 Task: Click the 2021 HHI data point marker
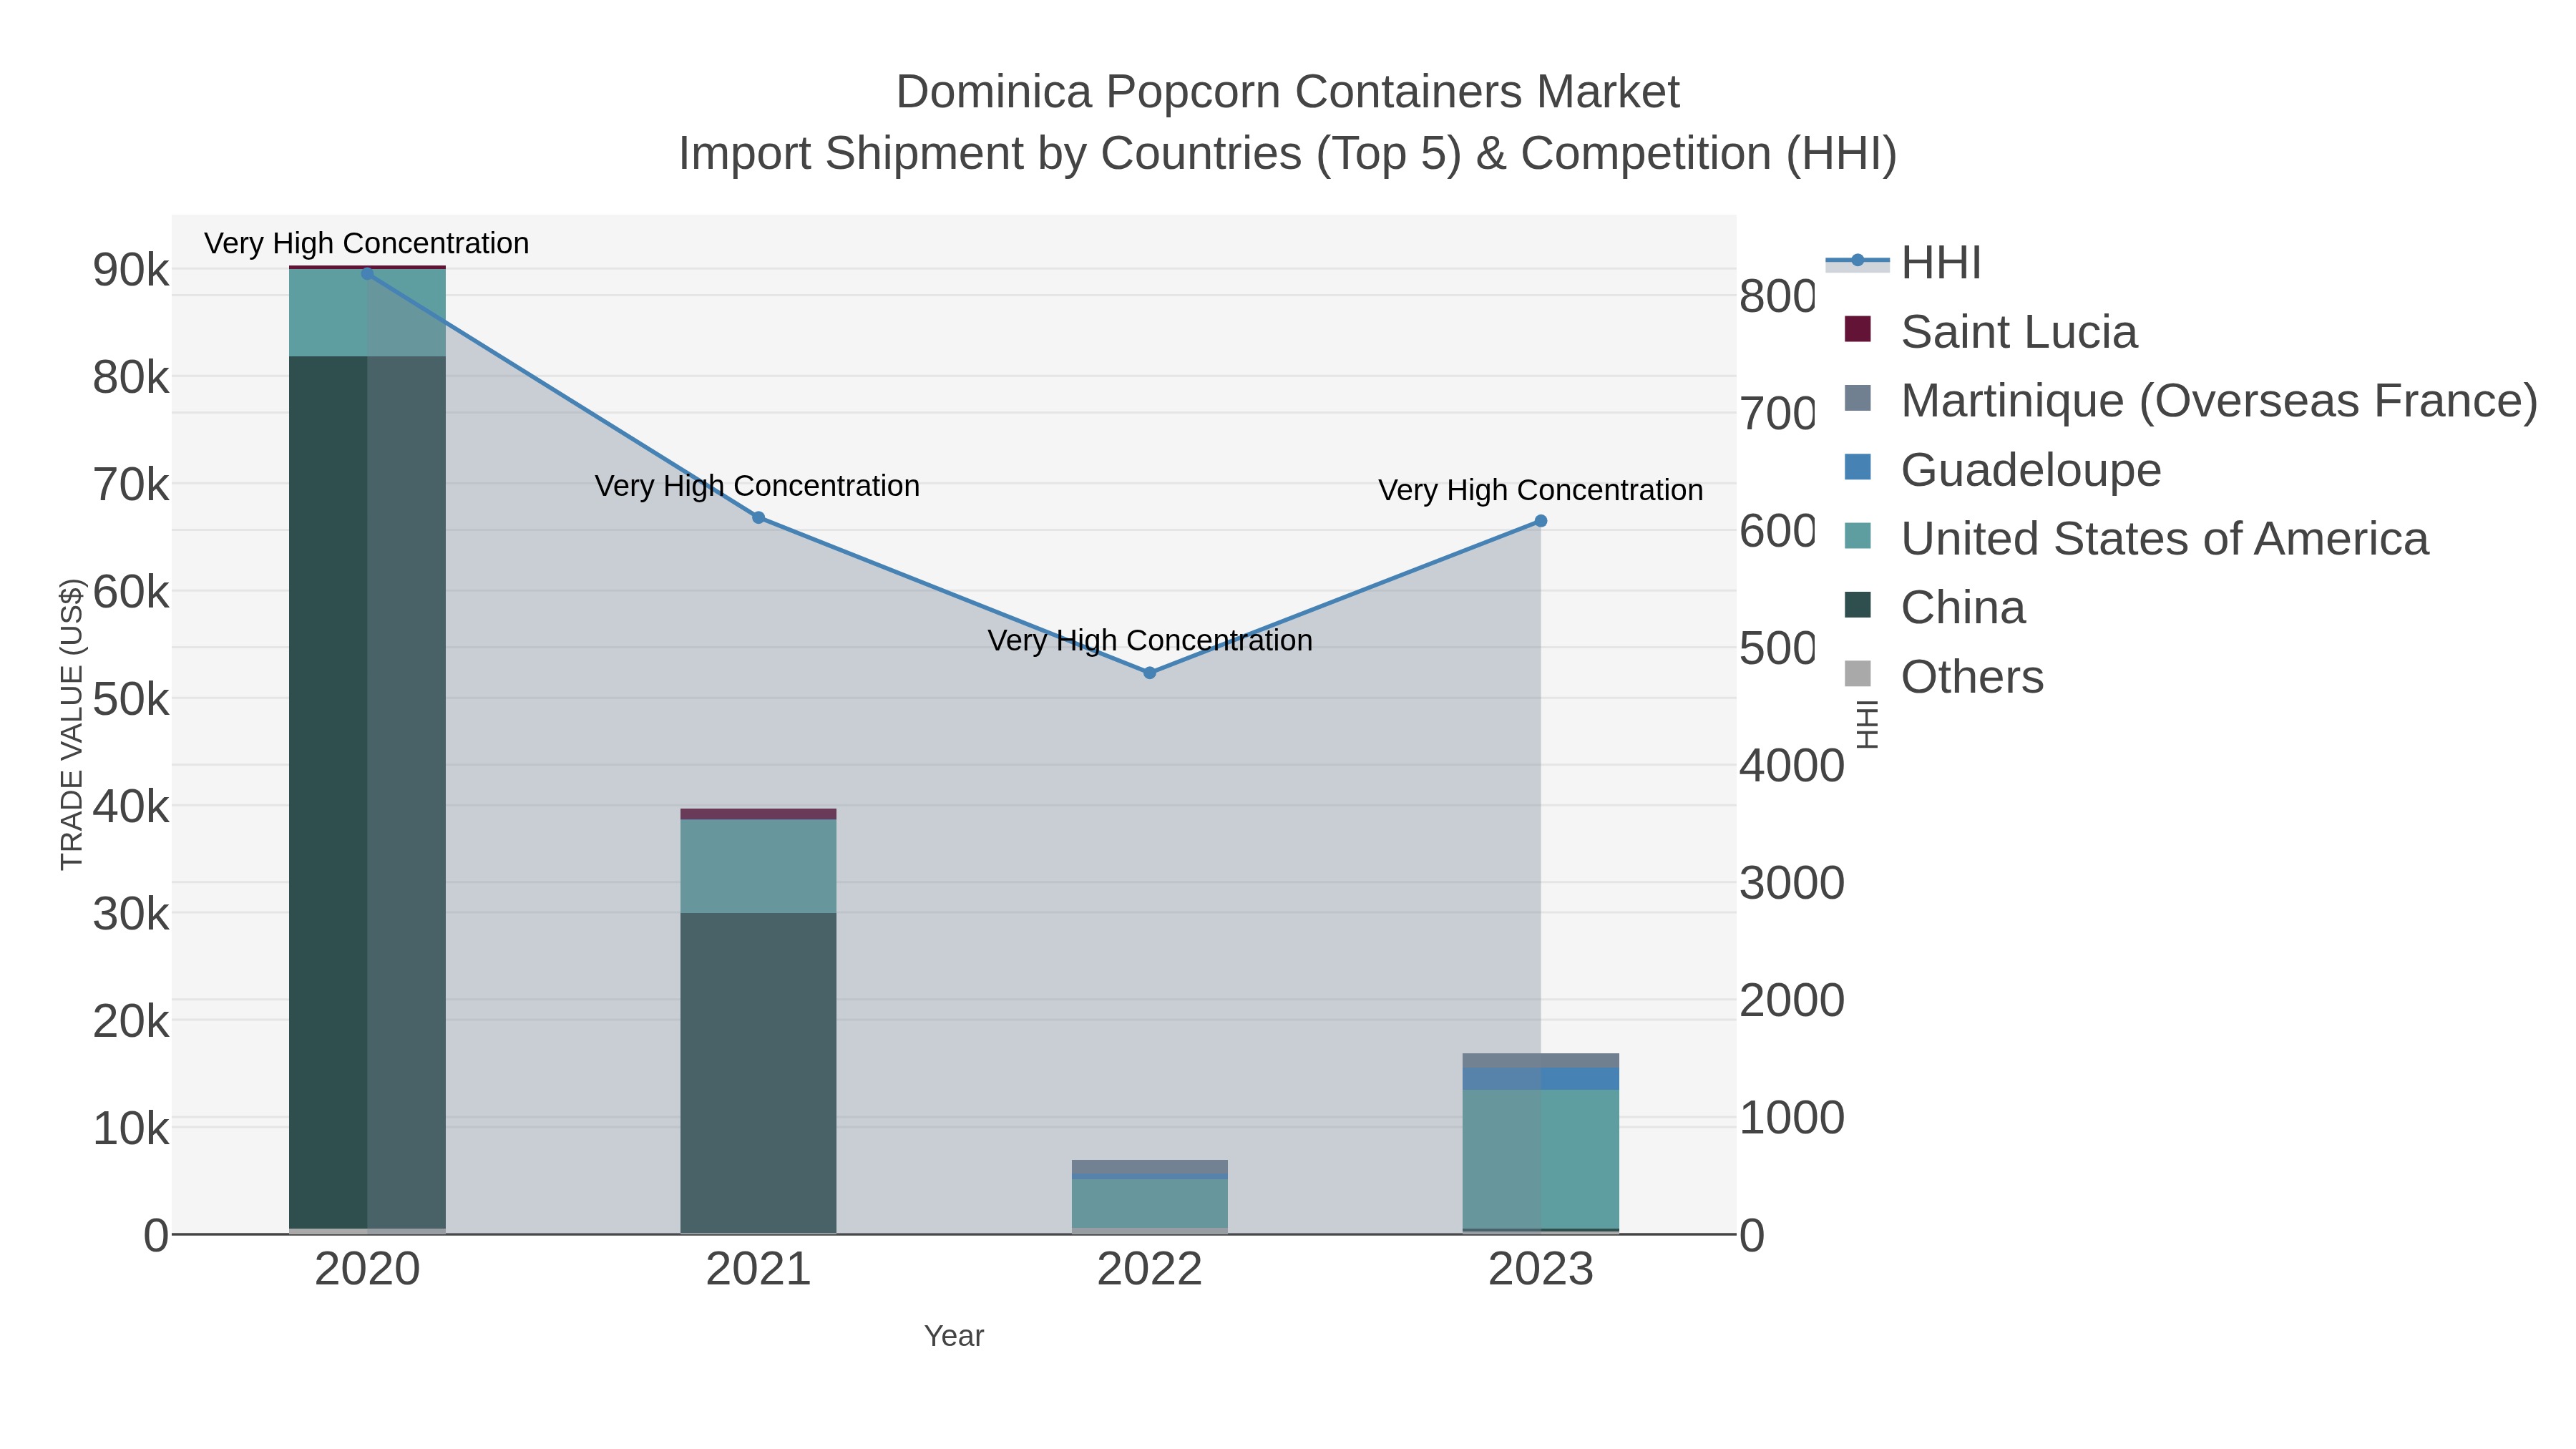tap(758, 518)
